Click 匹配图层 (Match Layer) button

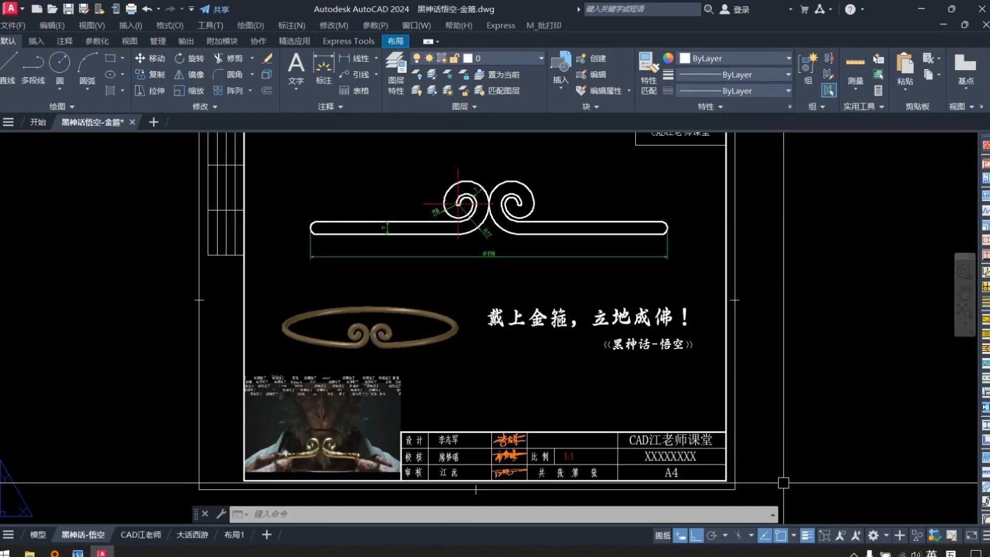coord(497,90)
